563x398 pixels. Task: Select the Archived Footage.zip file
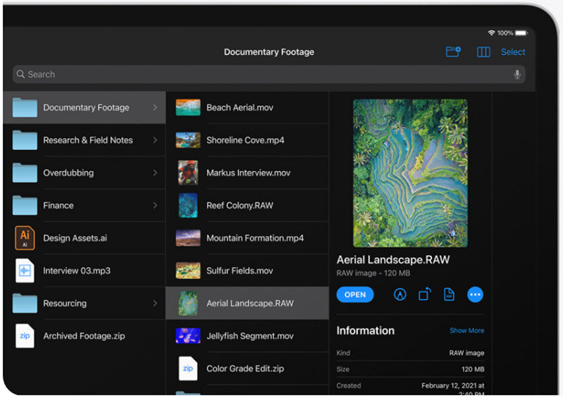(83, 336)
